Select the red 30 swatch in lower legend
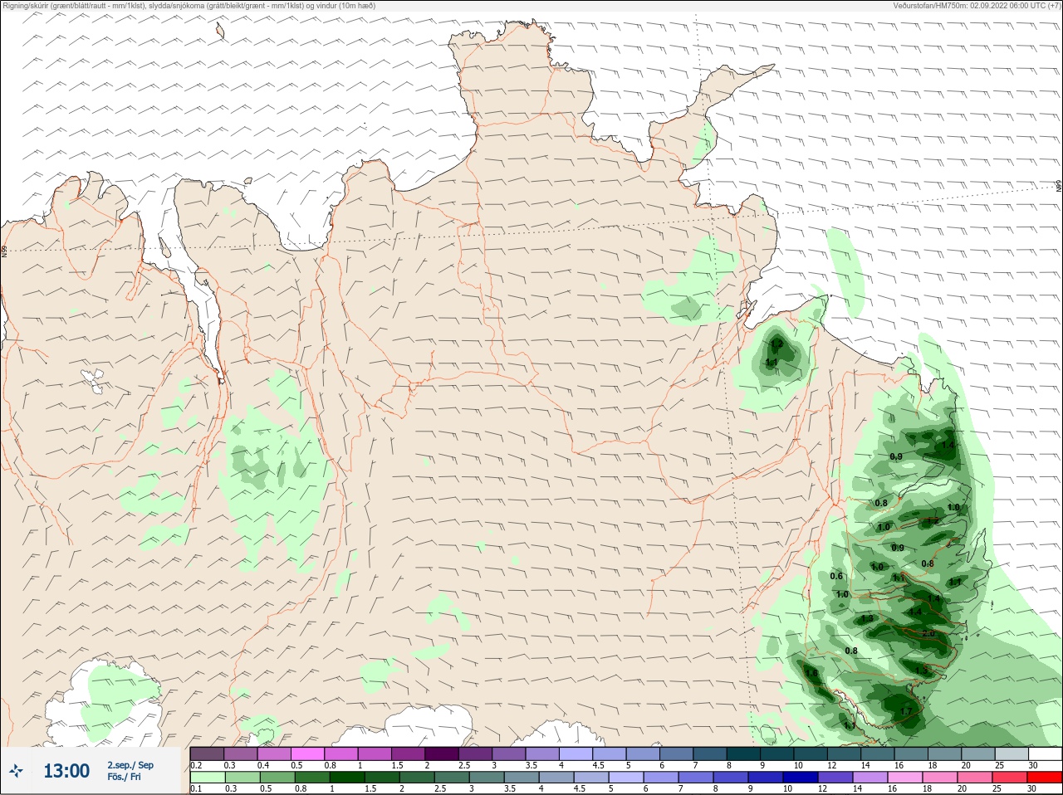Screen dimensions: 1063x795 coord(1045,778)
